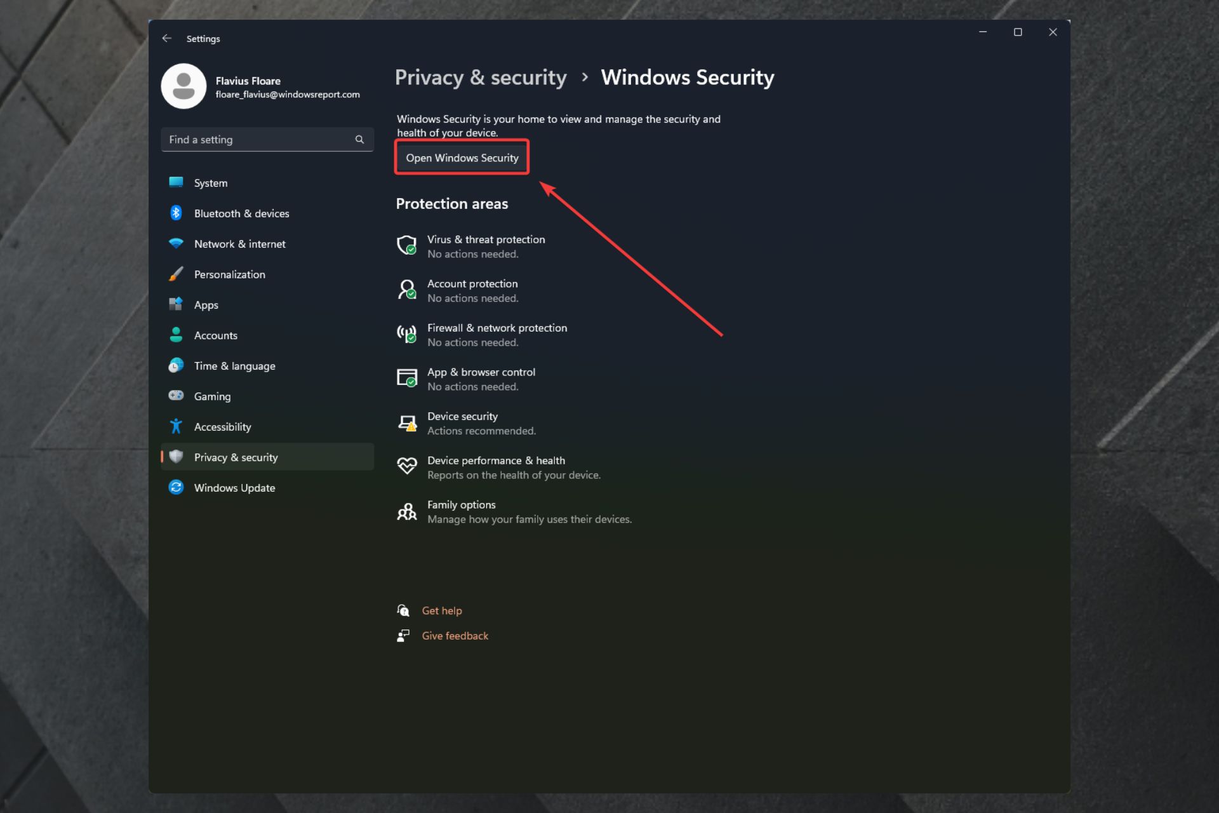The width and height of the screenshot is (1219, 813).
Task: Select Accessibility label in sidebar
Action: [222, 427]
